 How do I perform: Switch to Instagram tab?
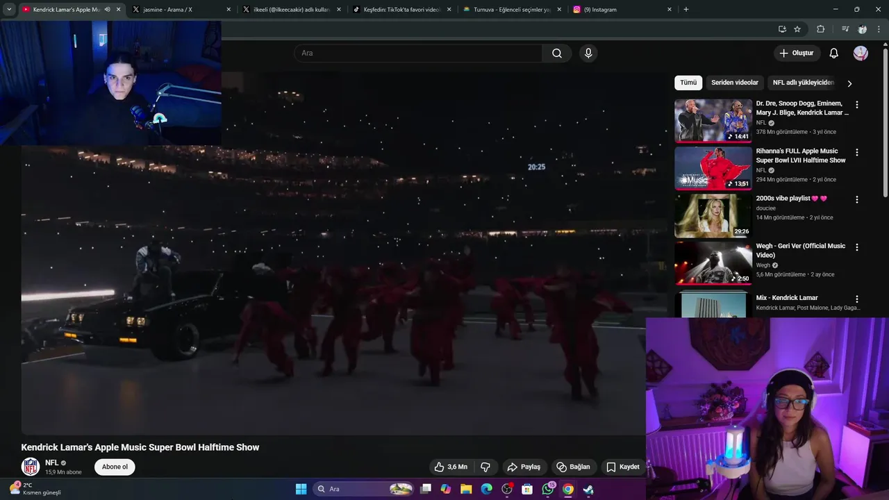click(622, 10)
